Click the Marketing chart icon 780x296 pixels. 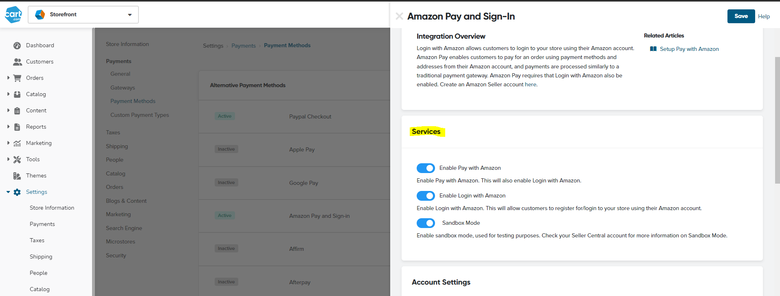(x=17, y=143)
